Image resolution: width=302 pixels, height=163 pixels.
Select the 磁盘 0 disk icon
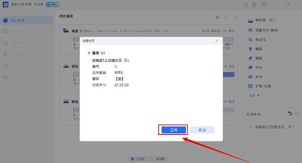pyautogui.click(x=66, y=30)
